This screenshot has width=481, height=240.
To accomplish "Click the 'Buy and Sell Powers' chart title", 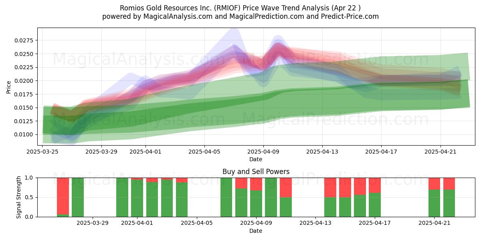I will (256, 172).
